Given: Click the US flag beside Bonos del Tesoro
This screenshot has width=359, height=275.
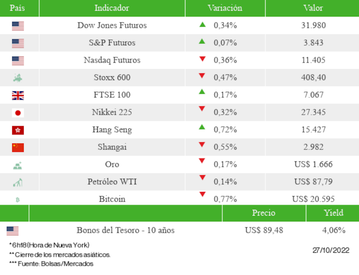Looking at the screenshot, I should 13,231.
